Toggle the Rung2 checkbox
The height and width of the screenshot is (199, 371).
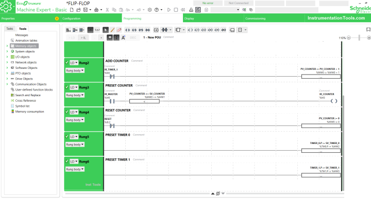tap(67, 63)
